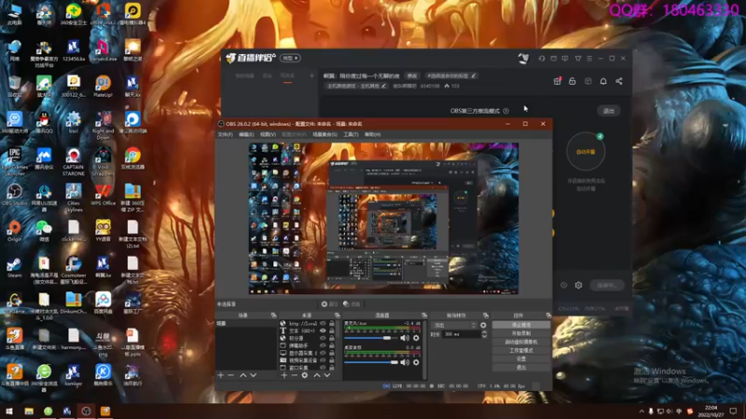Open 视图(V) menu in OBS
746x419 pixels.
click(x=268, y=135)
